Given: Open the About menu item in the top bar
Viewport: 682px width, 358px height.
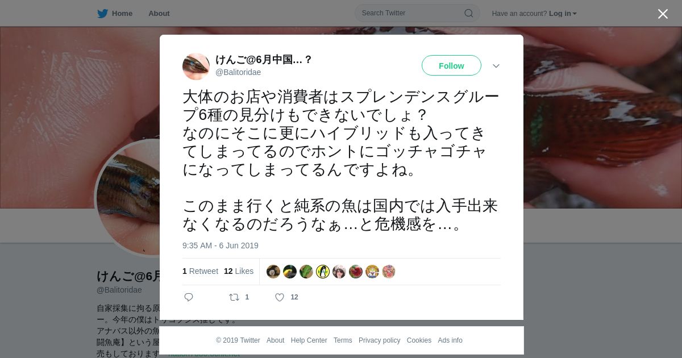Looking at the screenshot, I should [x=159, y=14].
